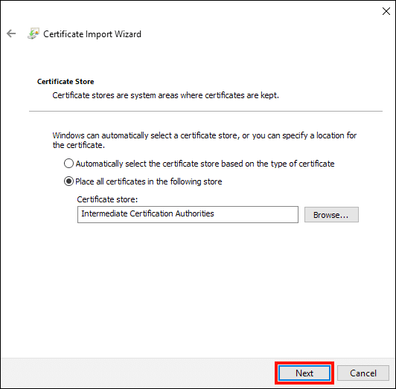Click the 'Windows can automatically select' paragraph

(204, 141)
